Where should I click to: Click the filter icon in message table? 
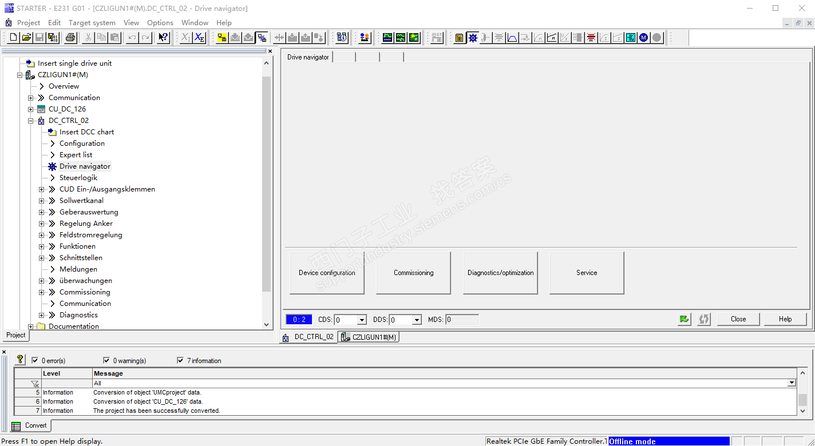35,384
